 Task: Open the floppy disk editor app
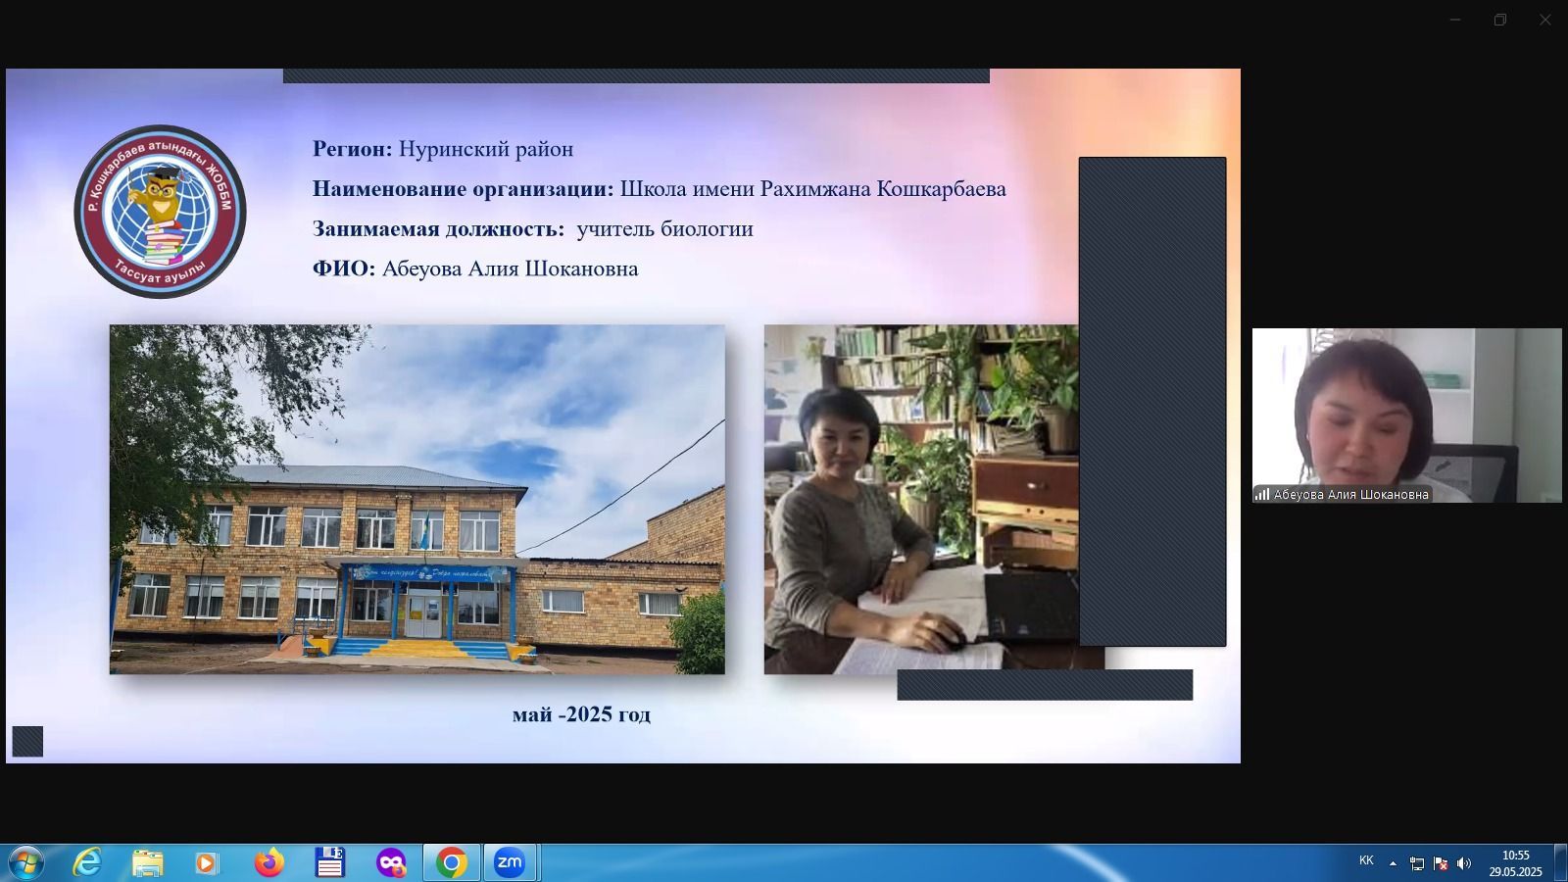tap(330, 862)
